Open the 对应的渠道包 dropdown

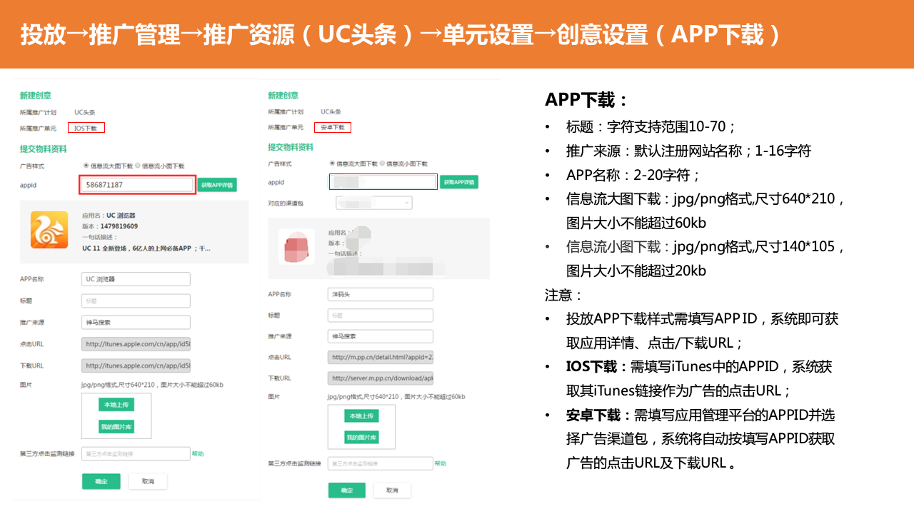(373, 203)
